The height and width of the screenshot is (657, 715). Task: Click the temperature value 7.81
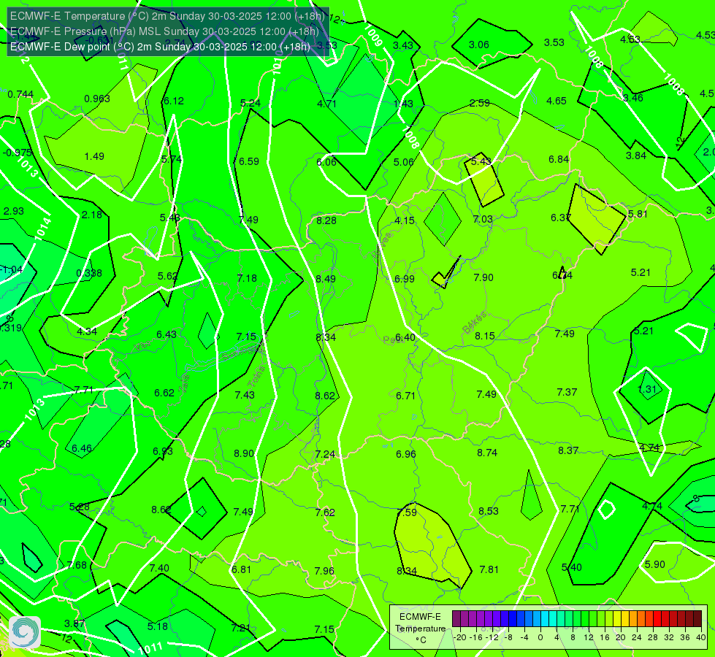point(489,569)
